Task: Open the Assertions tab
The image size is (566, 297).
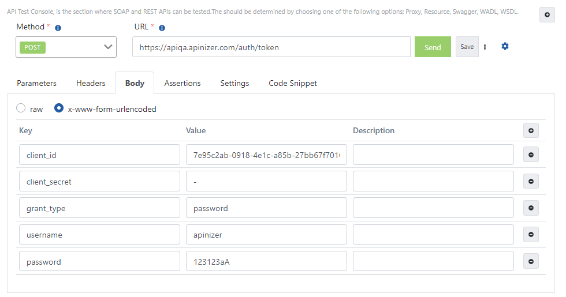Action: [183, 83]
